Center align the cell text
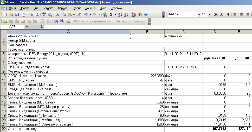The image size is (252, 132). coord(241,15)
